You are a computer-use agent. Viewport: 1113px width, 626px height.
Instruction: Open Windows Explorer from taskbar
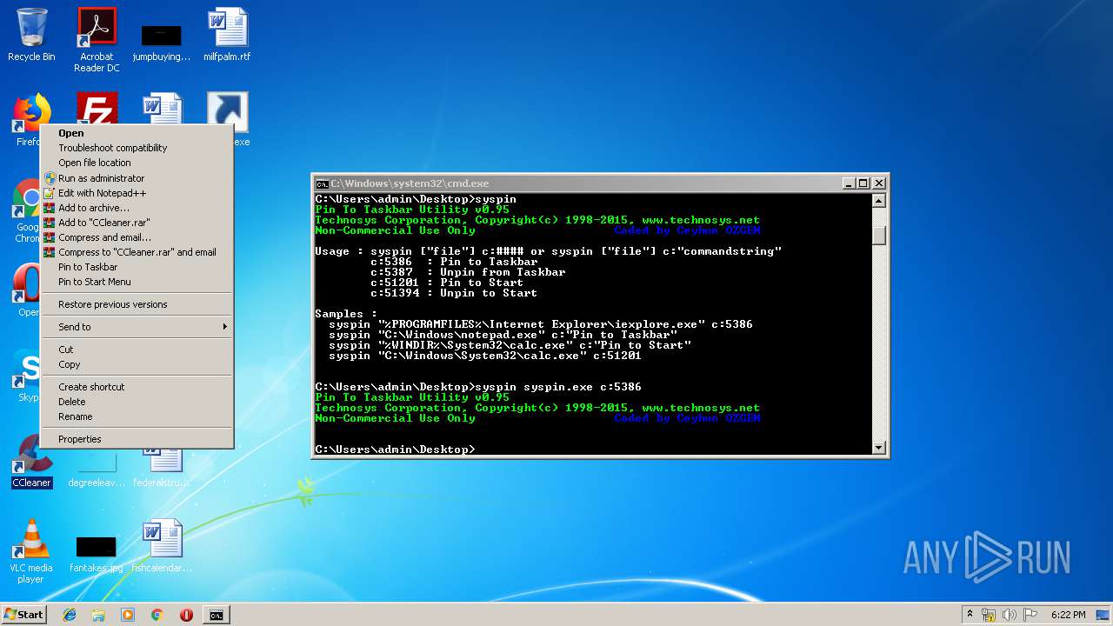pos(98,615)
